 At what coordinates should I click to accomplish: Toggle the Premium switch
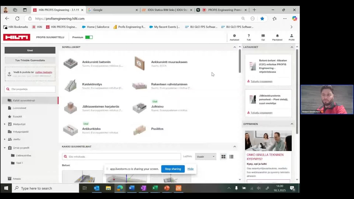coord(89,37)
